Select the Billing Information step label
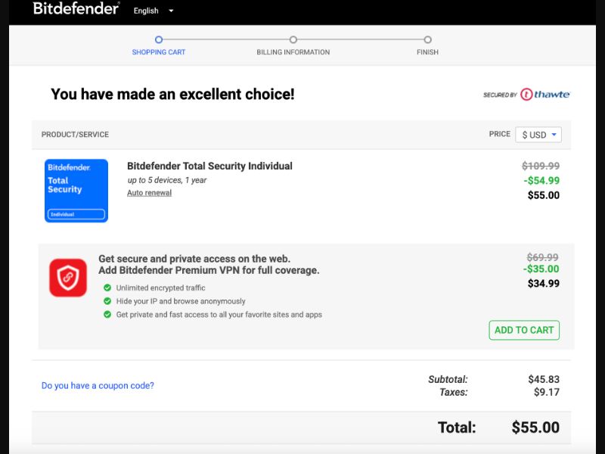The image size is (605, 454). [x=293, y=51]
